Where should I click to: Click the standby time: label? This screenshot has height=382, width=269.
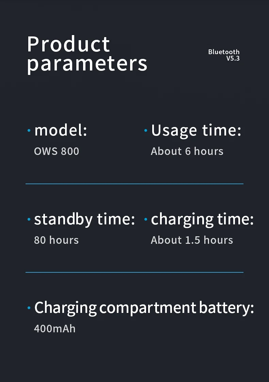(x=84, y=219)
